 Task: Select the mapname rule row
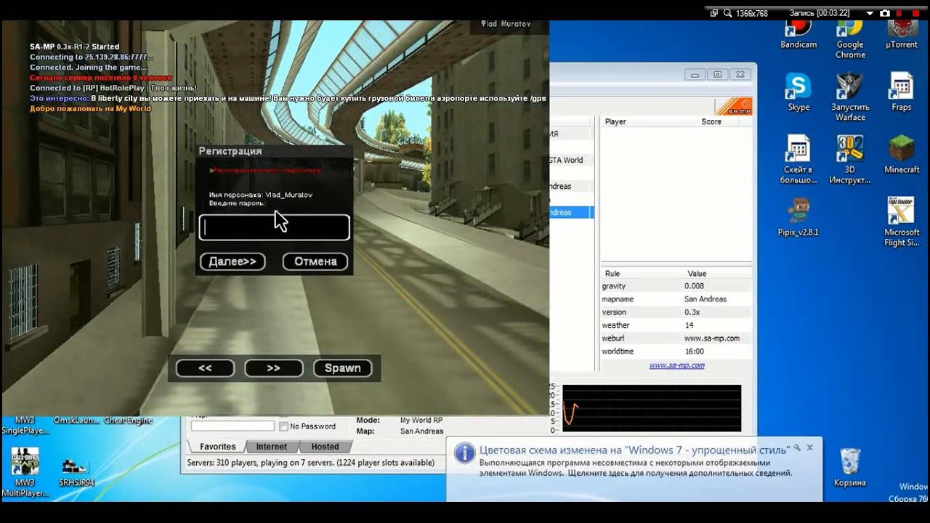click(676, 299)
